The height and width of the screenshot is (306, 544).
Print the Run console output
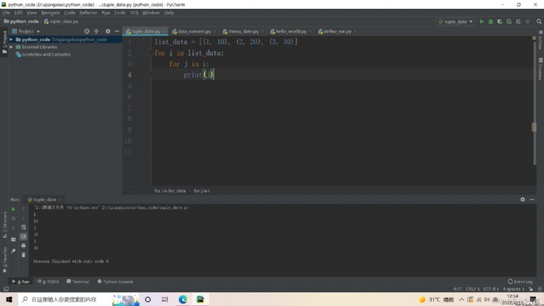pyautogui.click(x=24, y=245)
